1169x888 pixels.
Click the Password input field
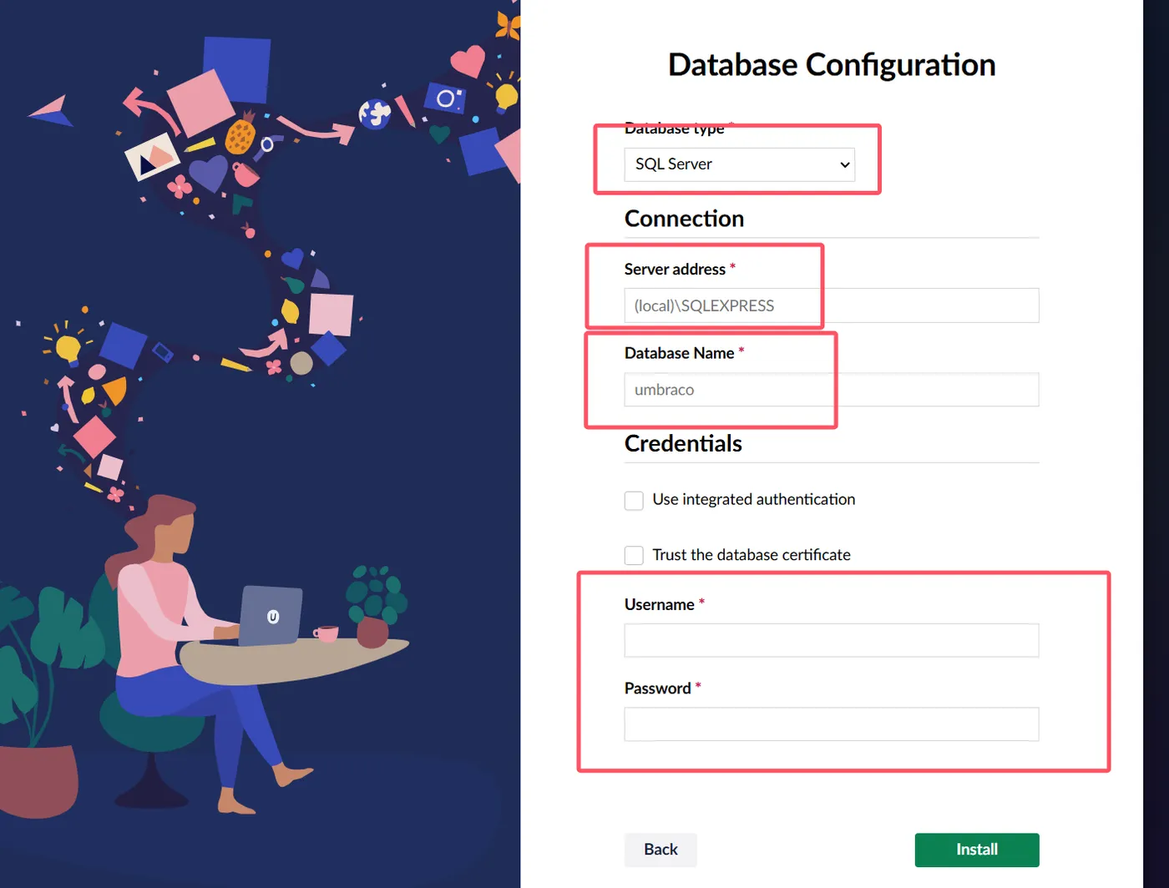coord(831,724)
